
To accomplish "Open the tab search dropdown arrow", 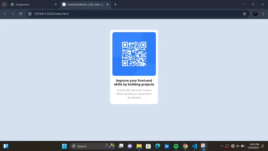I will [4, 4].
